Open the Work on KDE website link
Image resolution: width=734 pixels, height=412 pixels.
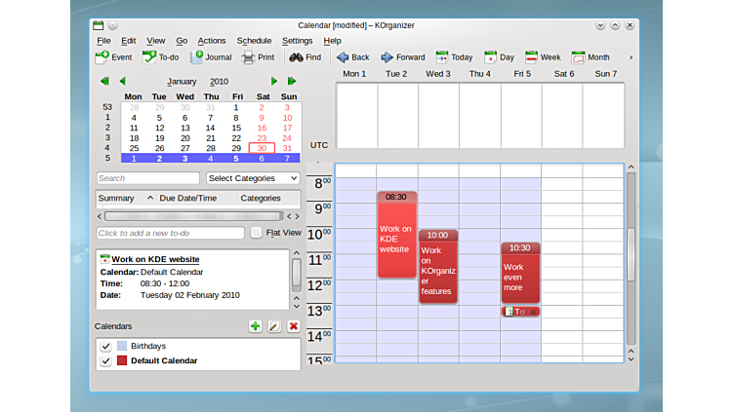coord(155,259)
